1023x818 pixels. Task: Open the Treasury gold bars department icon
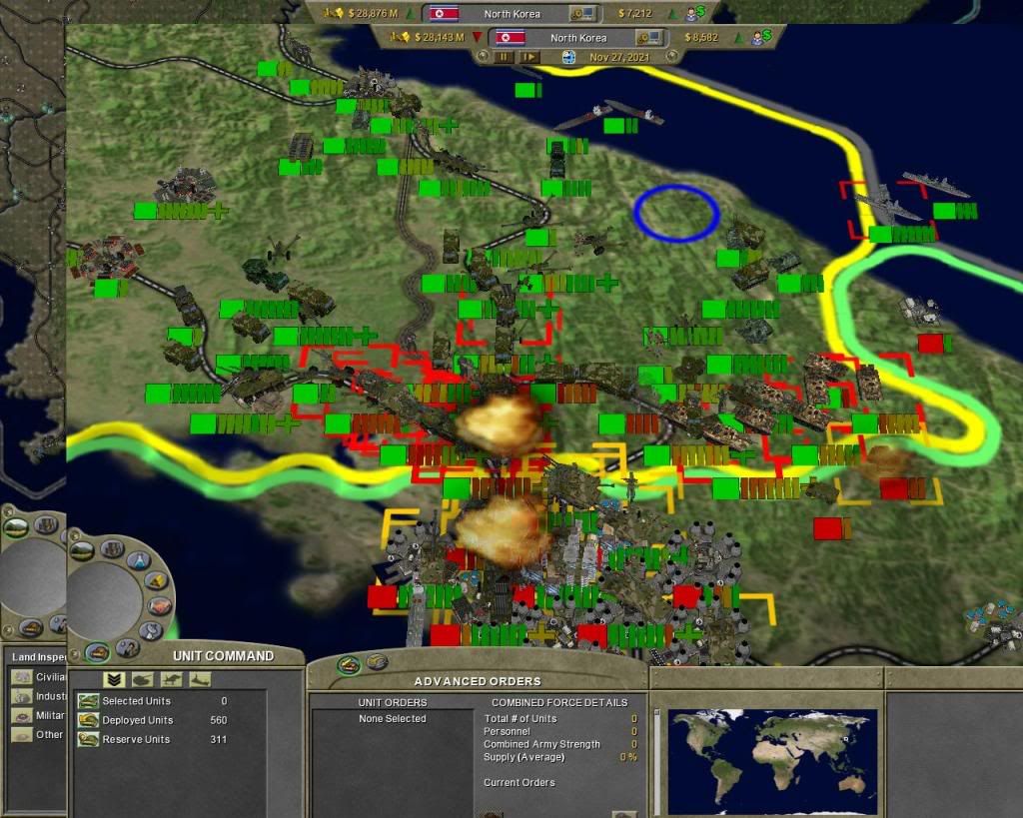(x=156, y=580)
